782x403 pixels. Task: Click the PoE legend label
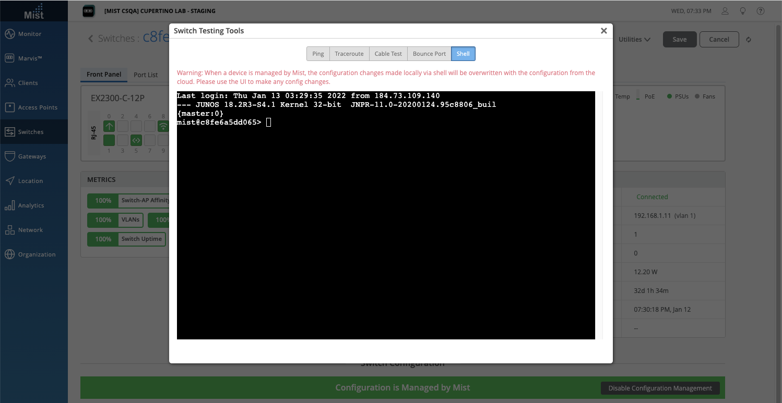(650, 96)
